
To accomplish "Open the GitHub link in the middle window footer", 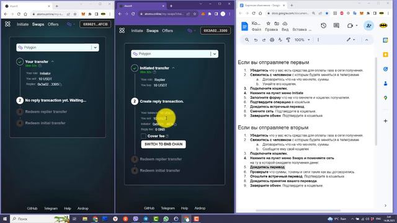I will pos(149,208).
